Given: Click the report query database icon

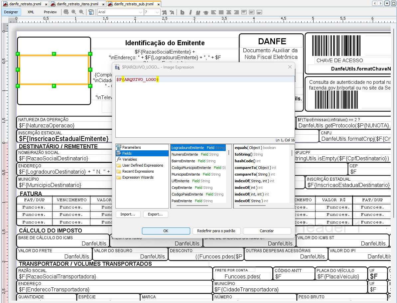Looking at the screenshot, I should click(x=66, y=12).
